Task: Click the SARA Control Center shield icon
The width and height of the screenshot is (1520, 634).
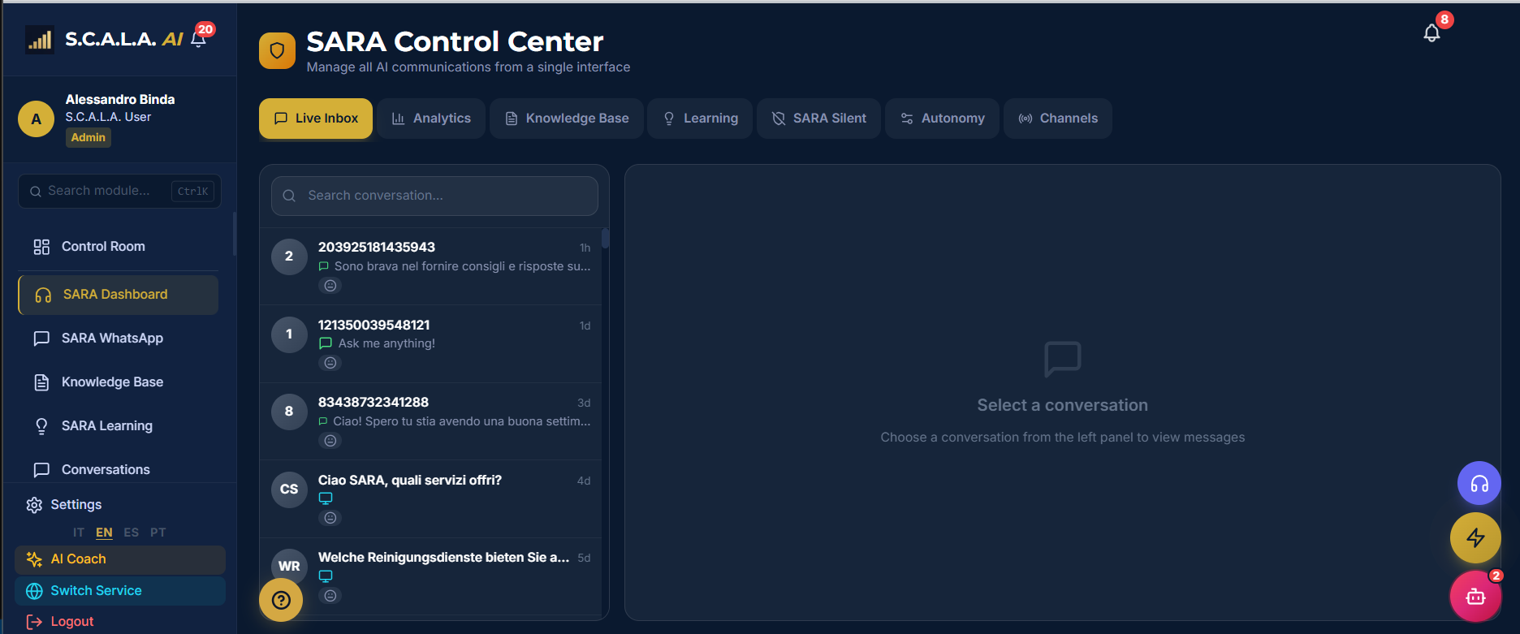Action: point(277,51)
